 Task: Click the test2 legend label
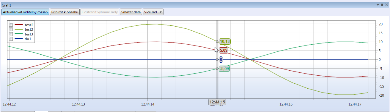tap(29, 30)
